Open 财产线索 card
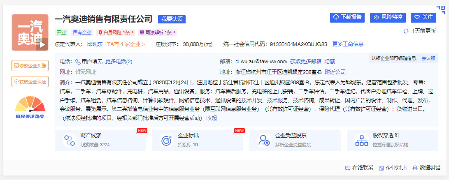 pyautogui.click(x=100, y=141)
